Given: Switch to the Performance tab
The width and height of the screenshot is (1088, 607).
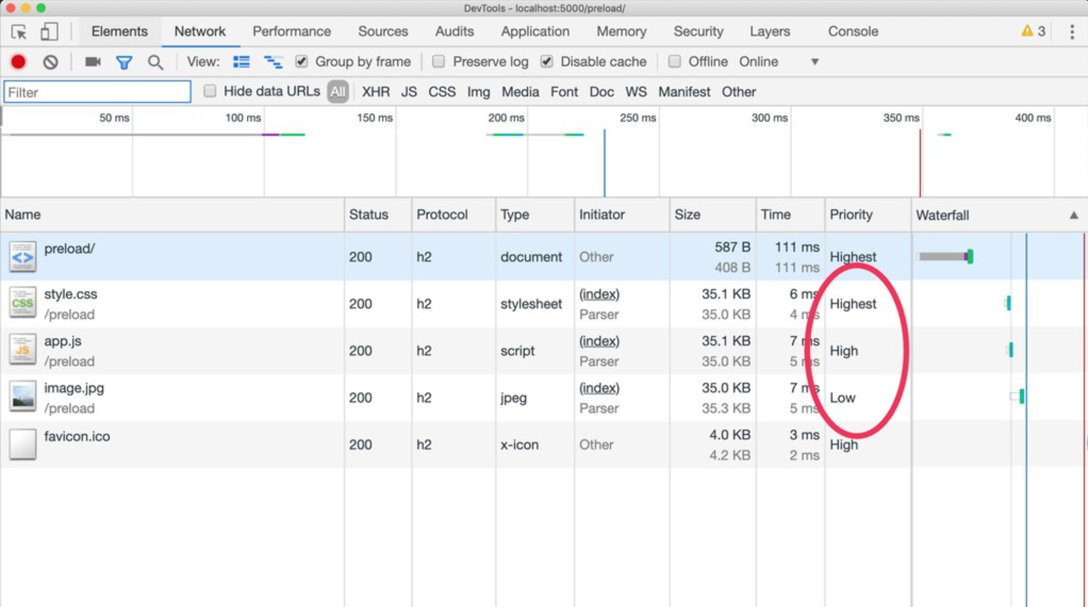Looking at the screenshot, I should pyautogui.click(x=291, y=32).
